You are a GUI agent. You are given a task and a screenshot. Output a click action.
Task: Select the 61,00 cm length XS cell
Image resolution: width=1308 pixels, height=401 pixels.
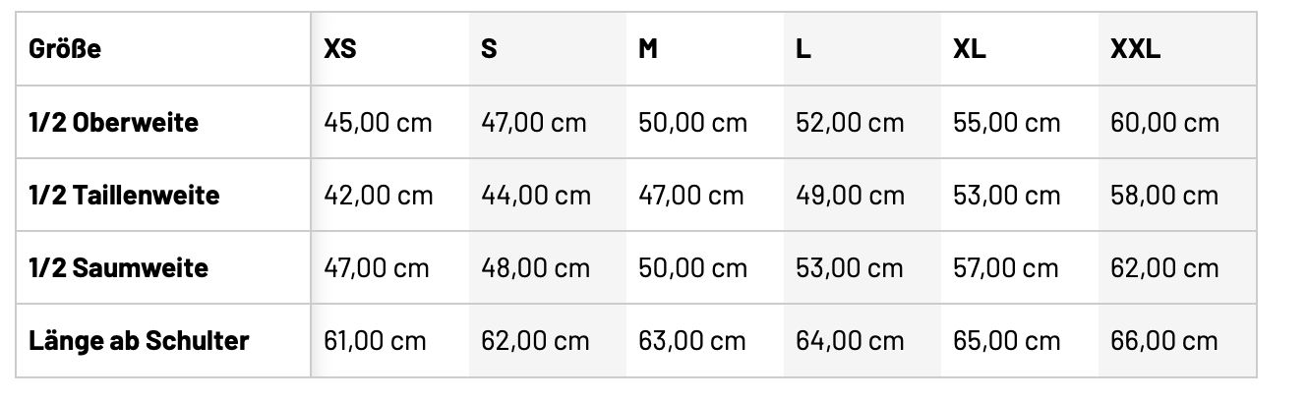click(x=375, y=341)
